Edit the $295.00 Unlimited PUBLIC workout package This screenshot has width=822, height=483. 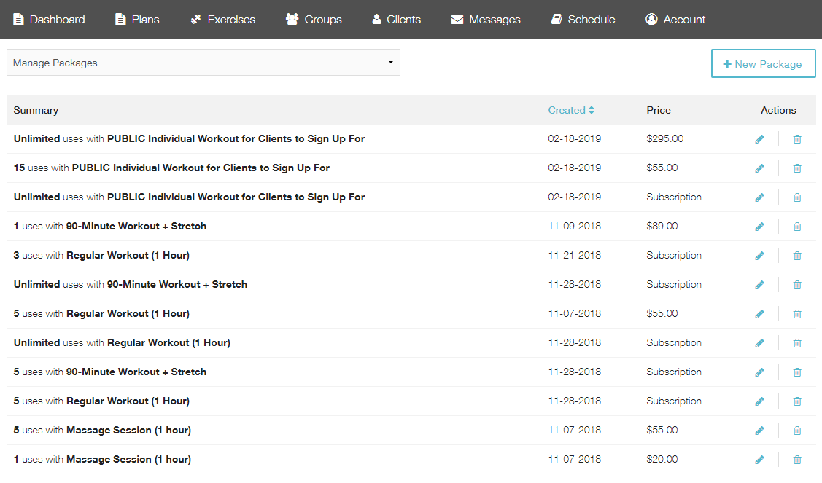759,139
